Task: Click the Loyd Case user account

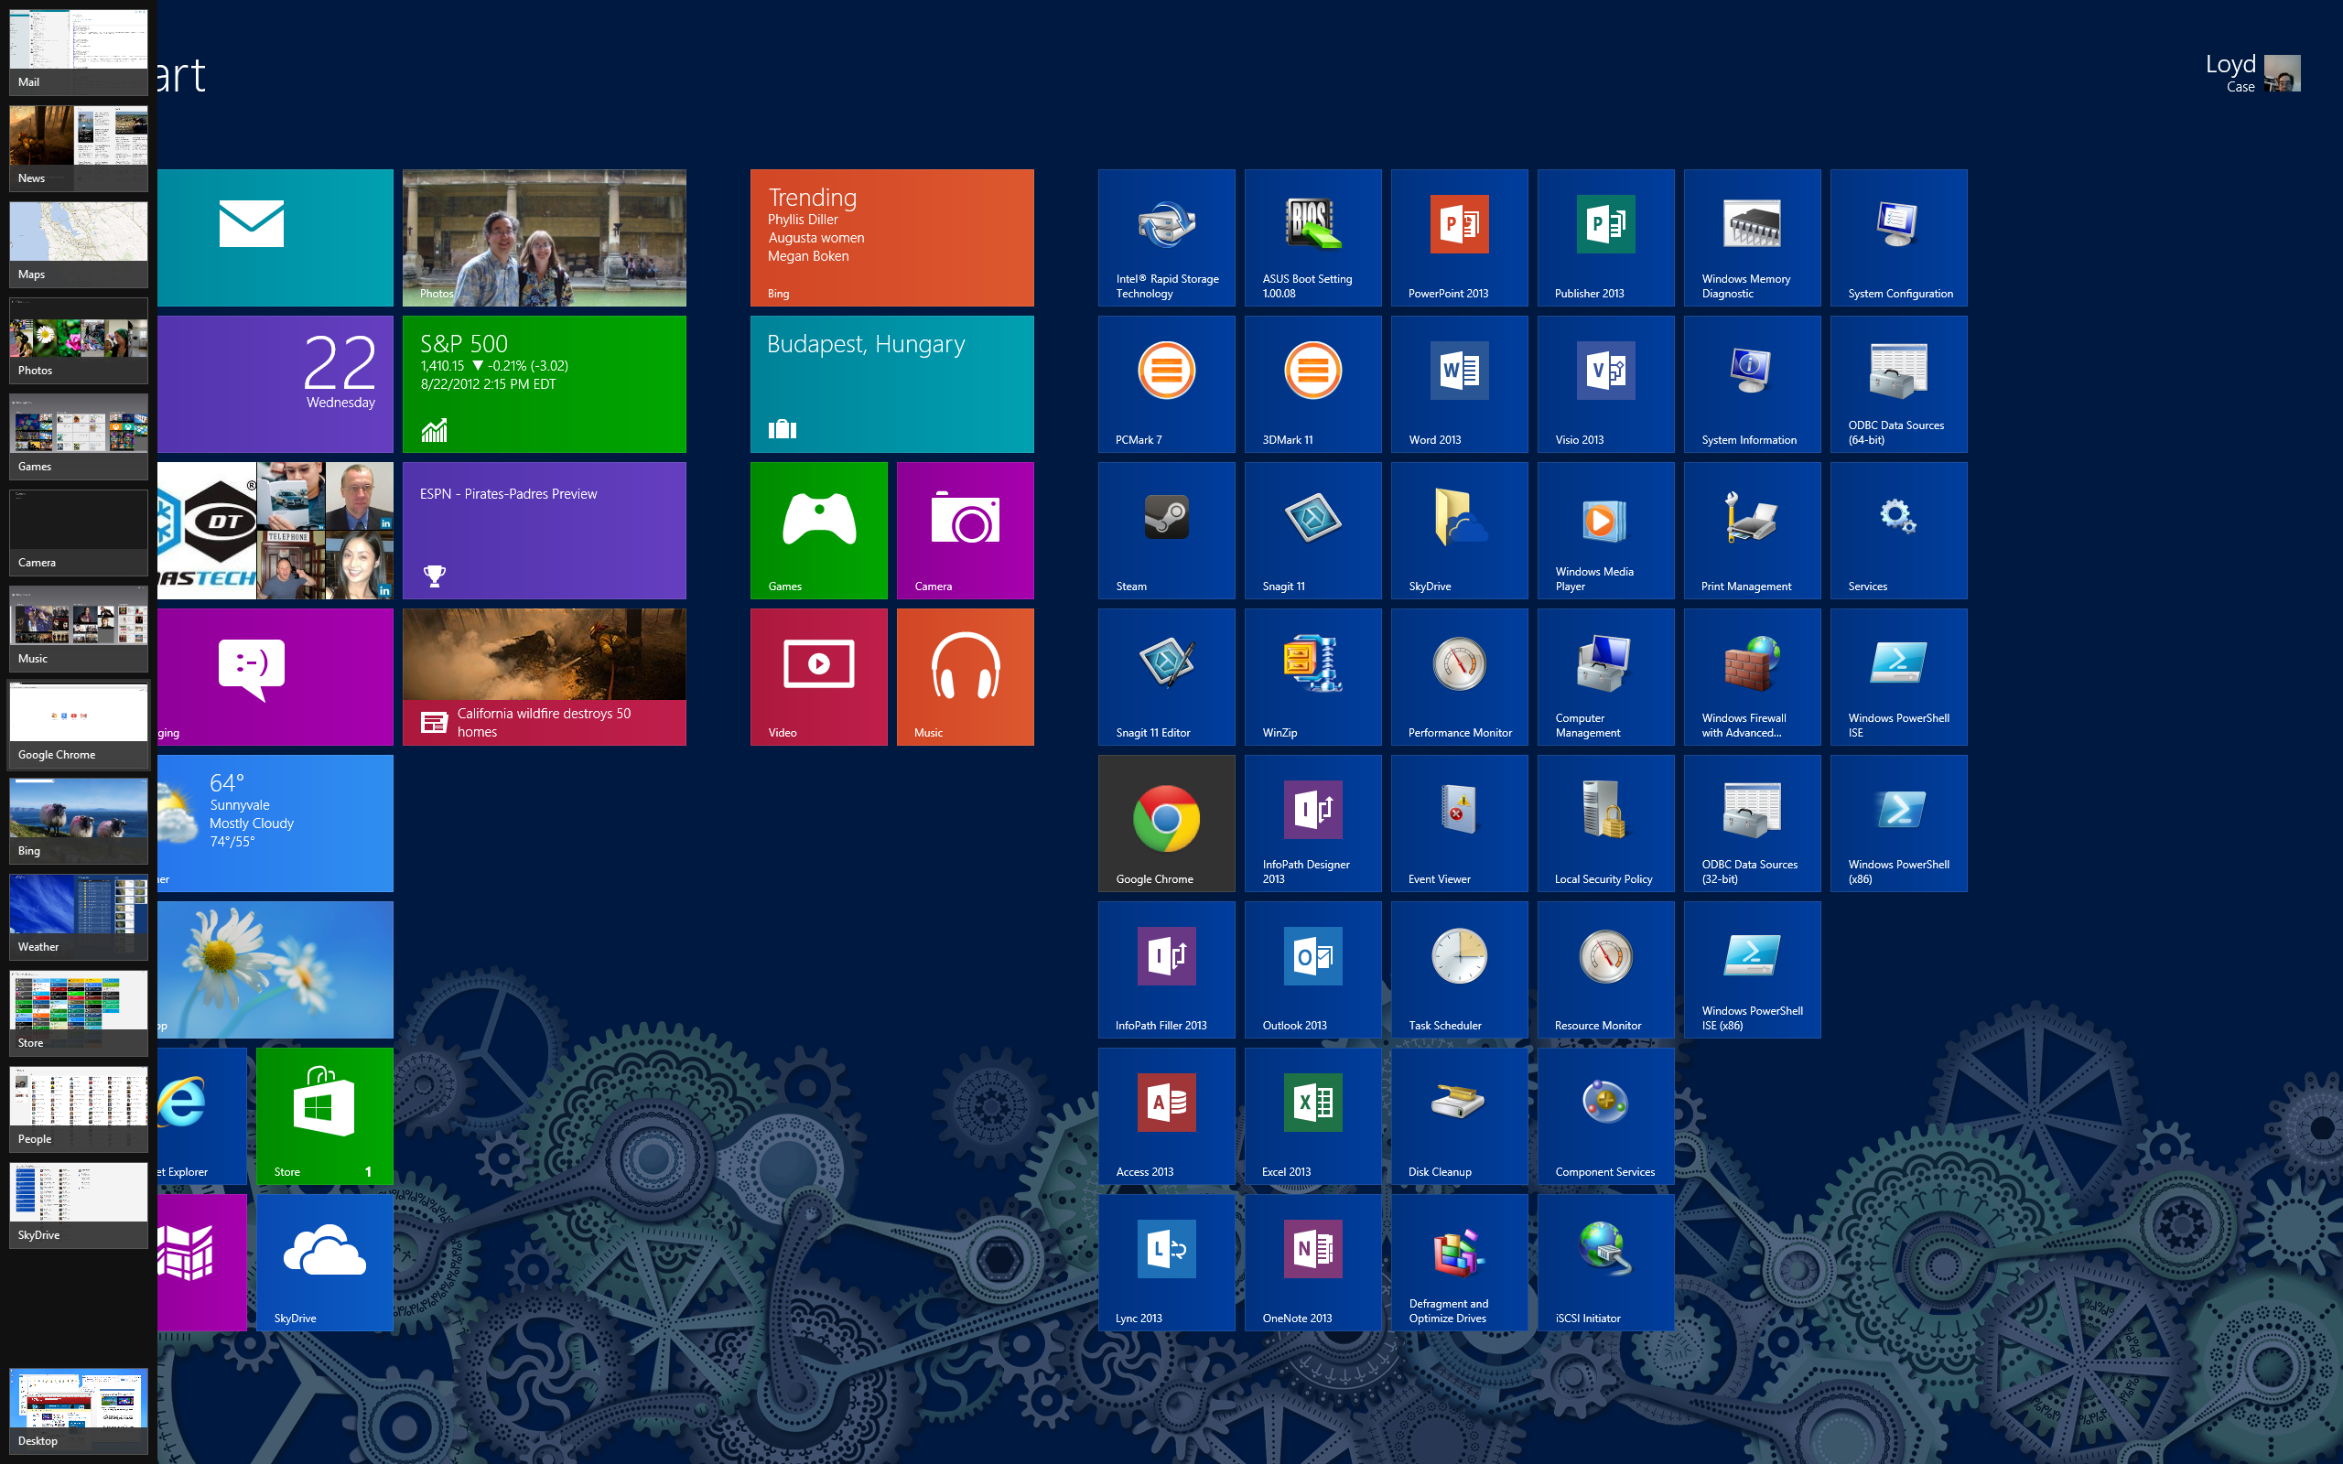Action: pyautogui.click(x=2246, y=72)
